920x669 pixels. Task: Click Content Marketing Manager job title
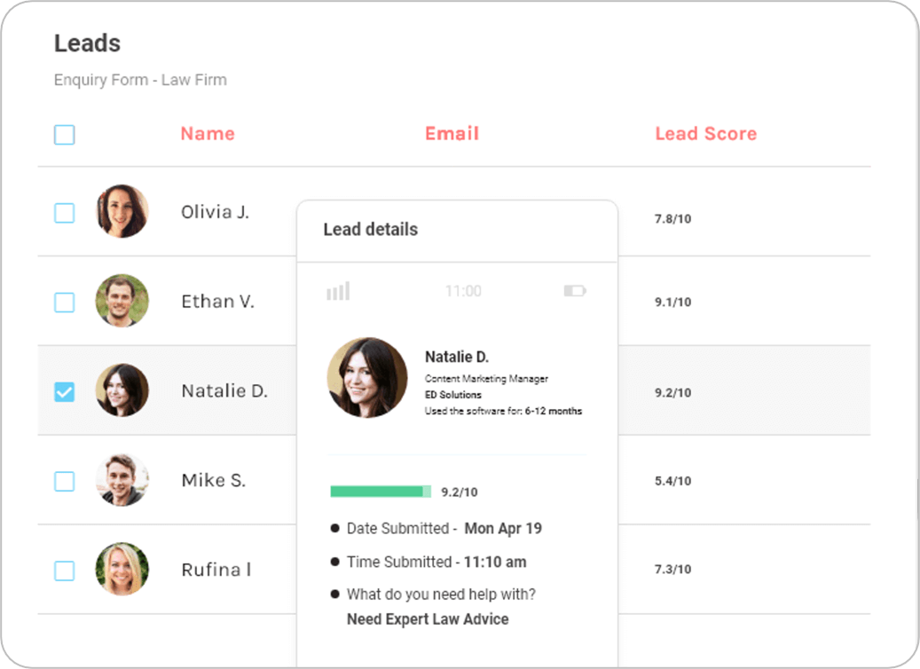pyautogui.click(x=486, y=379)
